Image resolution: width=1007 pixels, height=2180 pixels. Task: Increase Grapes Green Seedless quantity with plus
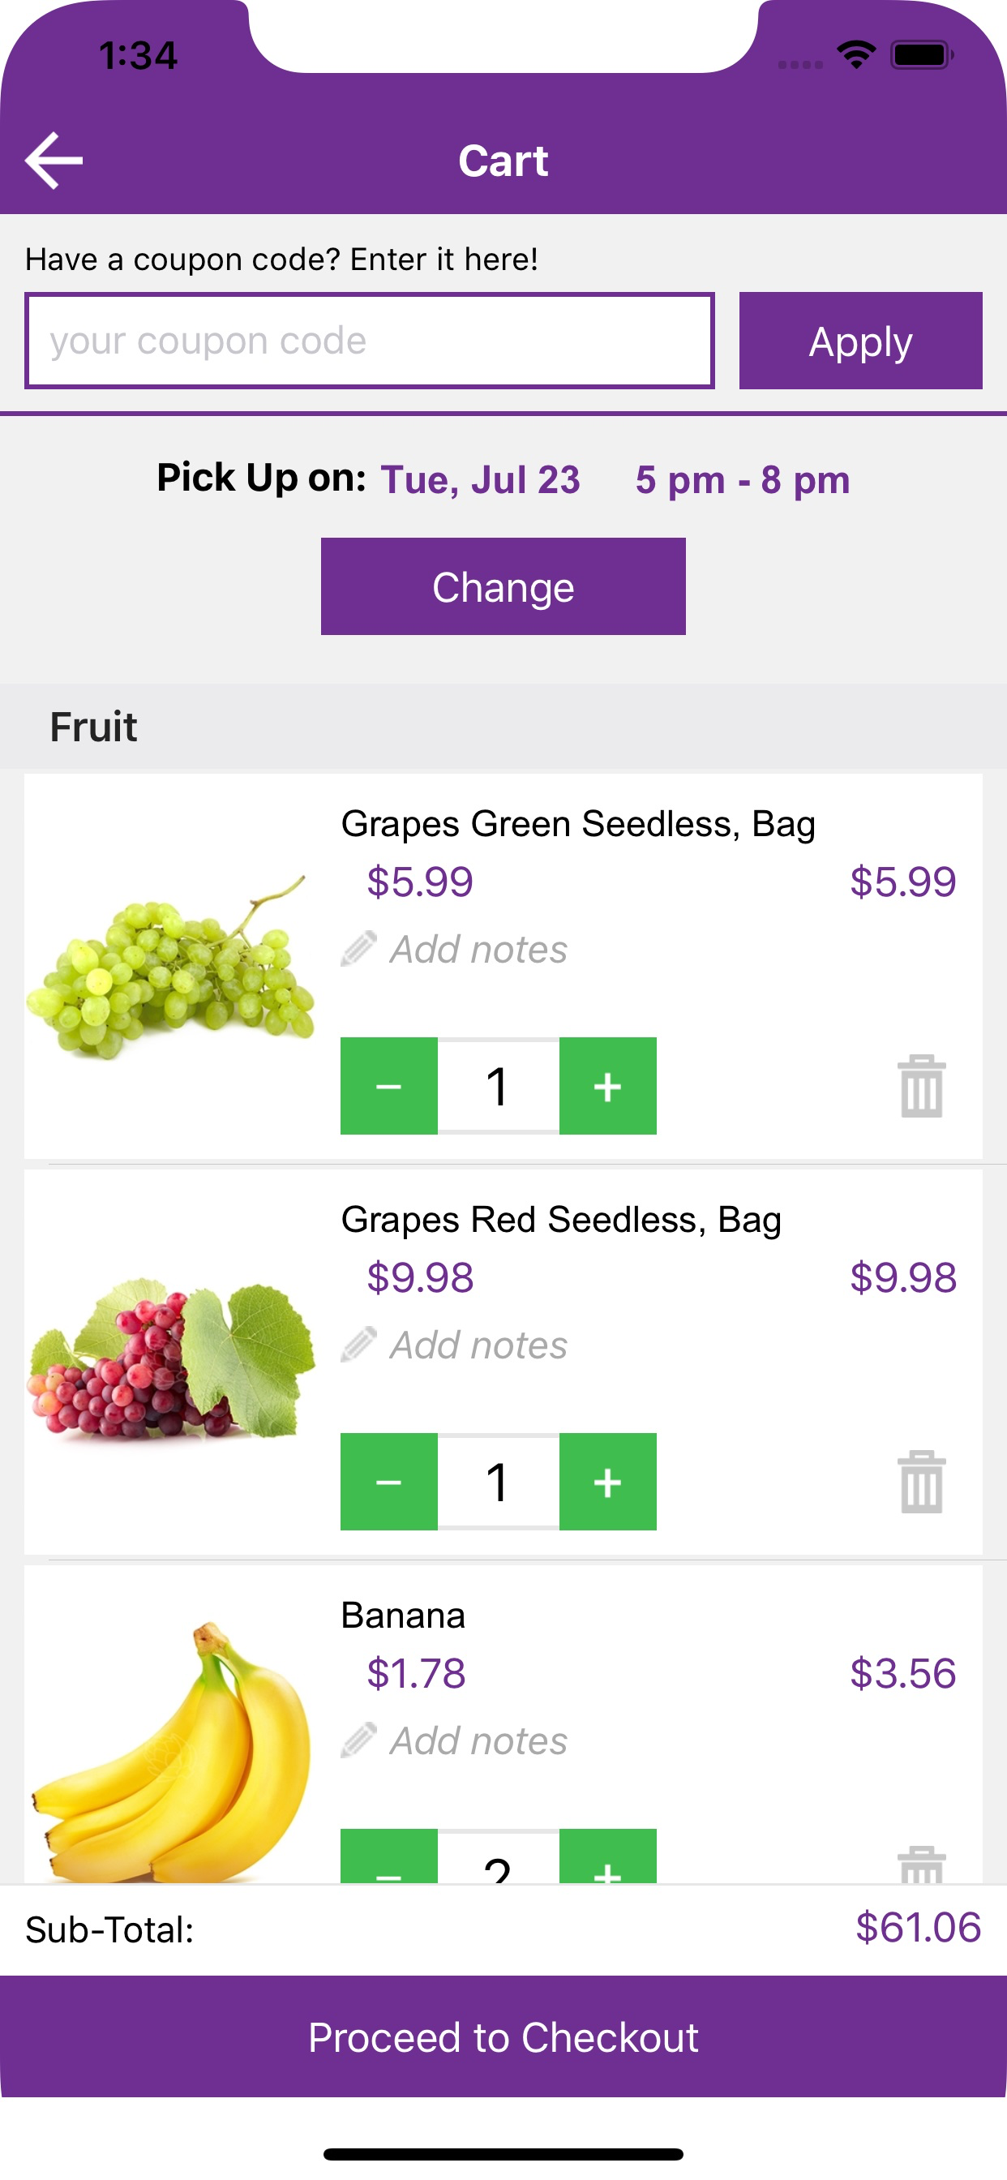click(x=607, y=1086)
